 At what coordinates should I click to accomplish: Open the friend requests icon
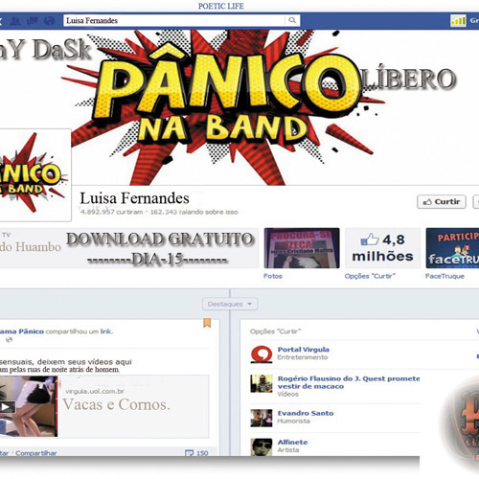(14, 21)
